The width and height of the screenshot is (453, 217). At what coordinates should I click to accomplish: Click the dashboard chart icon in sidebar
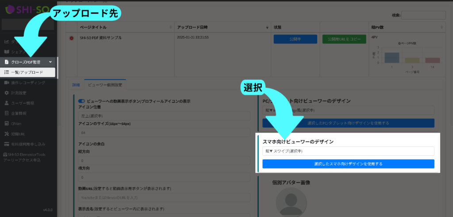[x=7, y=41]
